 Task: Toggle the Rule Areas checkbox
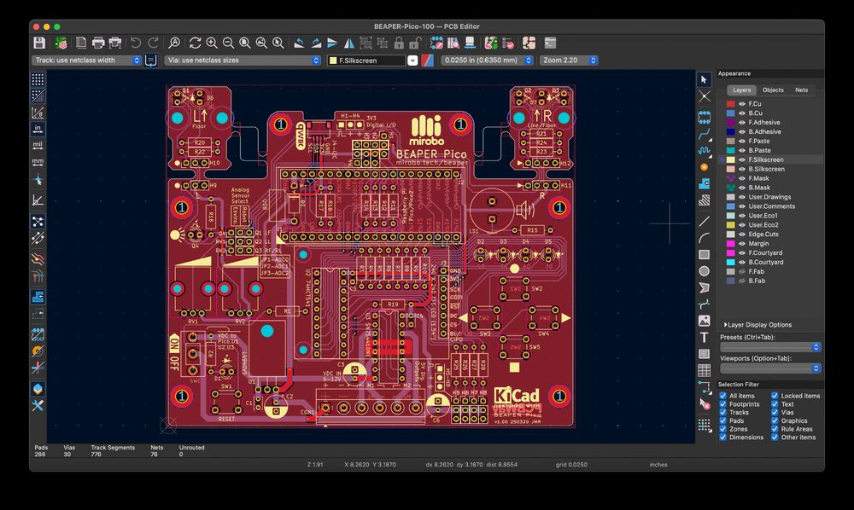tap(775, 429)
